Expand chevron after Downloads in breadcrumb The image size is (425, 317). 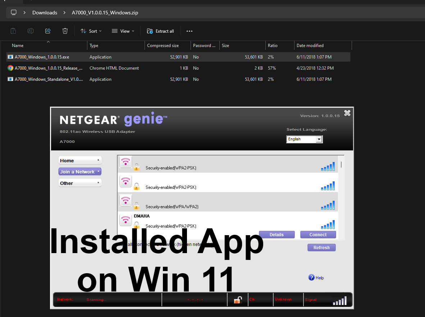pos(64,13)
